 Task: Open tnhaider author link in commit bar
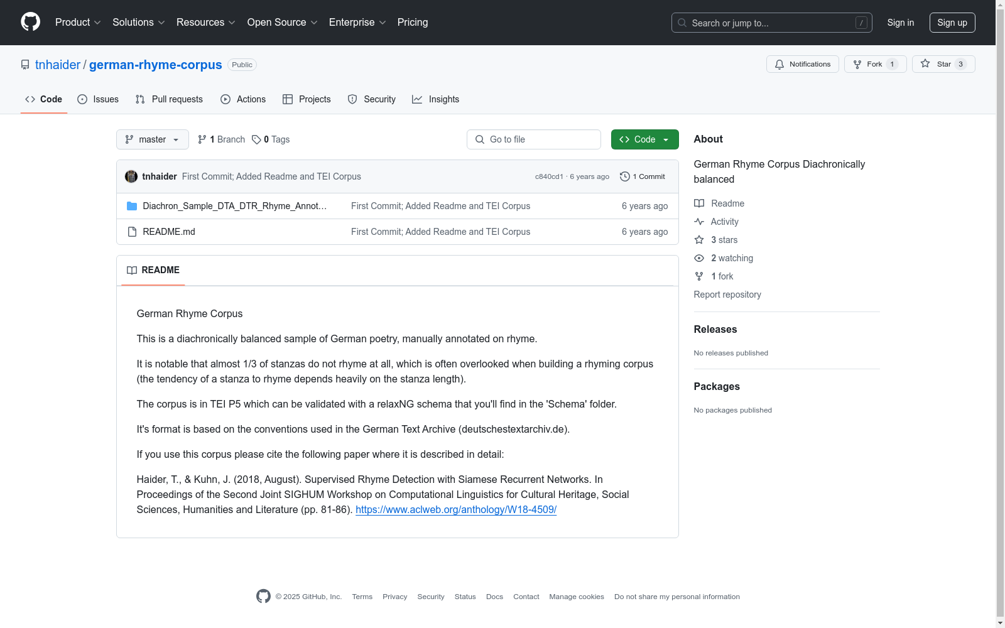160,176
